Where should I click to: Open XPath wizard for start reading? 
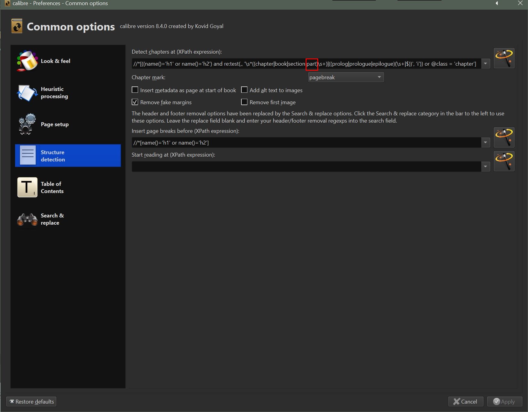point(504,161)
